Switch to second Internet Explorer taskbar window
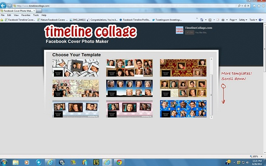The height and width of the screenshot is (166, 266). click(107, 162)
